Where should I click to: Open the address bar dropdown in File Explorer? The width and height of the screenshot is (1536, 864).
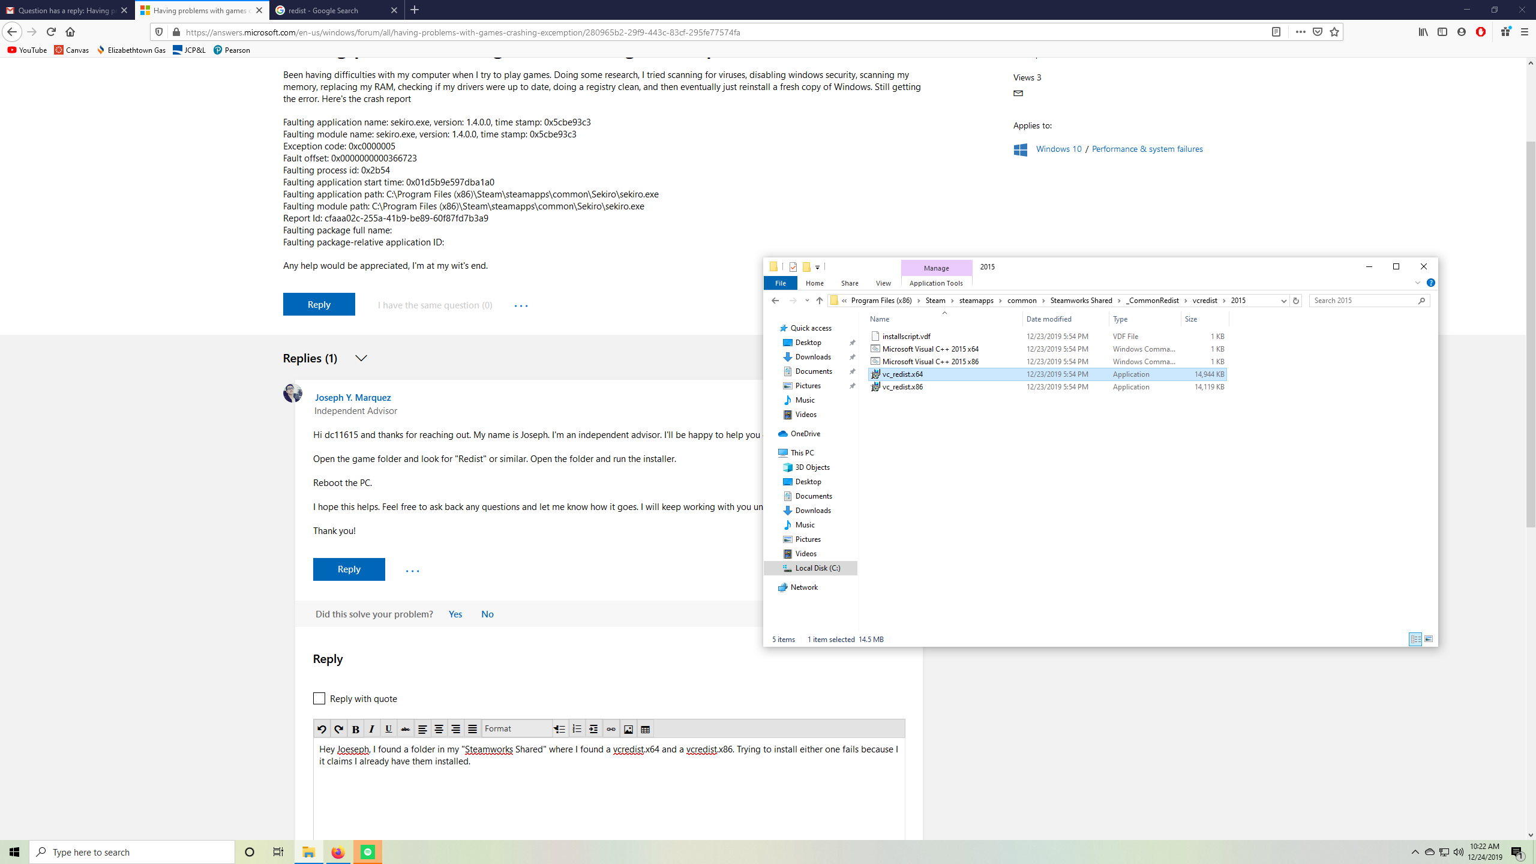click(x=1283, y=300)
